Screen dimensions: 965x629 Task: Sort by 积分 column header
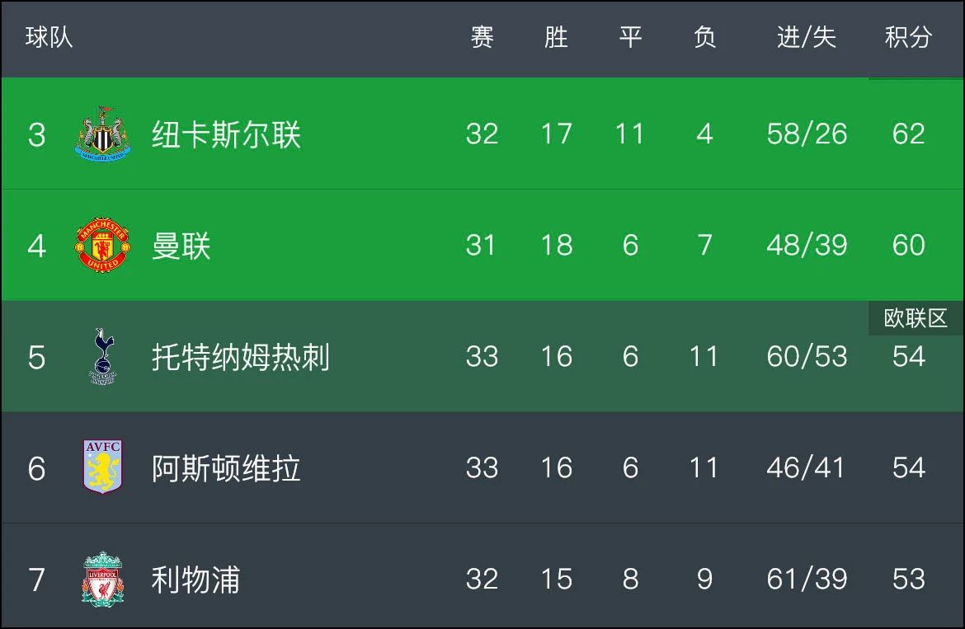coord(908,37)
